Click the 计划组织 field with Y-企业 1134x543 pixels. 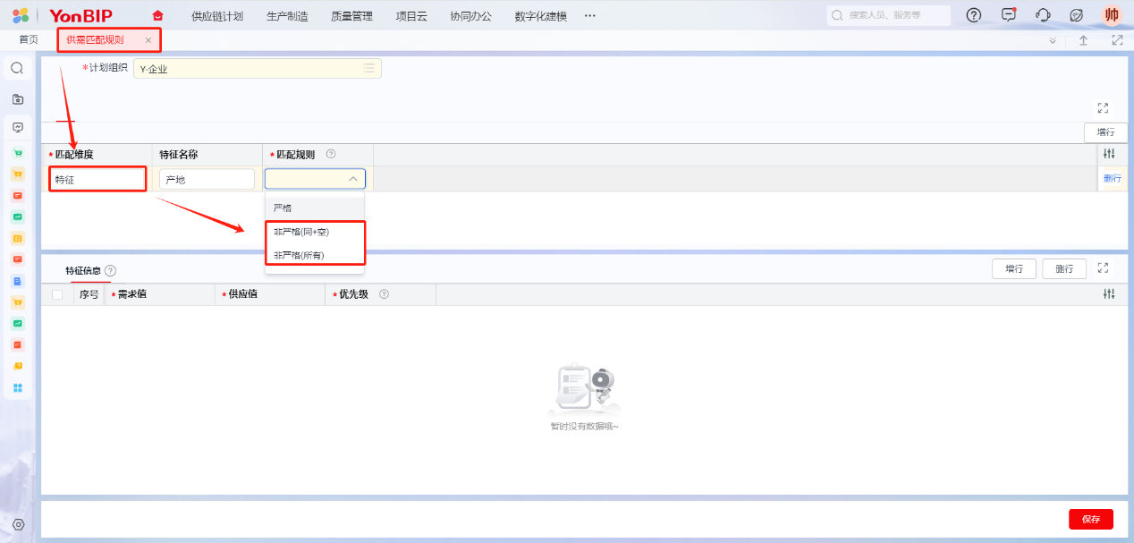pyautogui.click(x=257, y=69)
